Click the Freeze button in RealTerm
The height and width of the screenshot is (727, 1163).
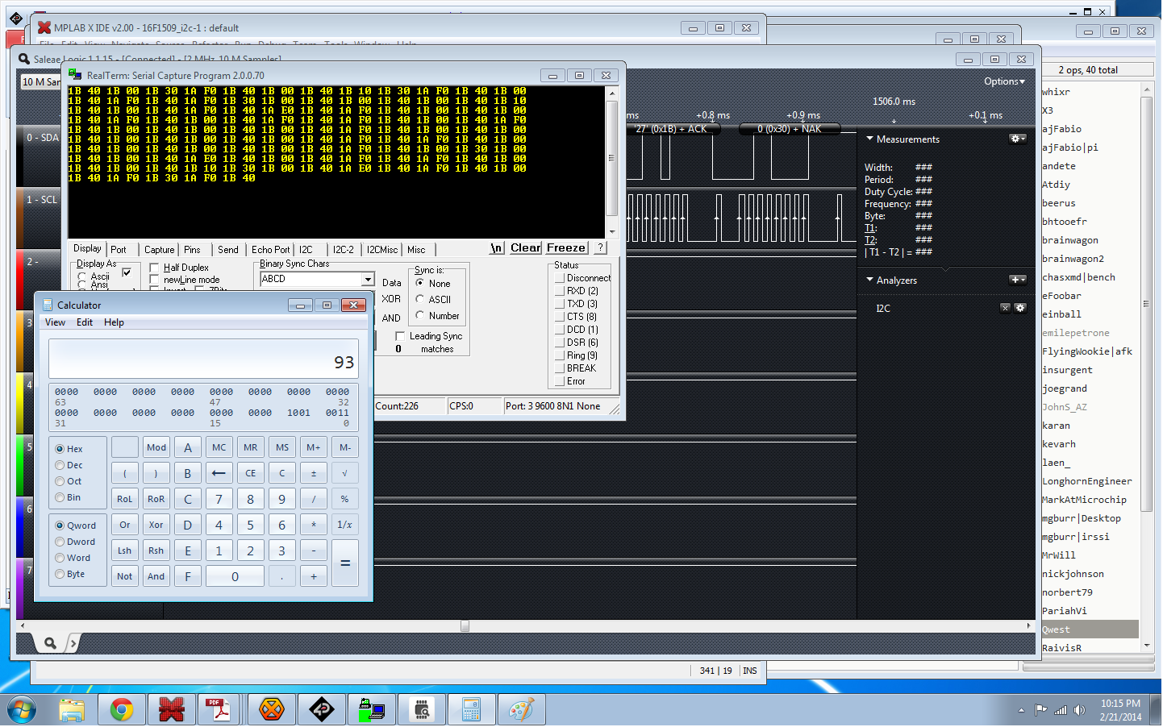tap(566, 248)
